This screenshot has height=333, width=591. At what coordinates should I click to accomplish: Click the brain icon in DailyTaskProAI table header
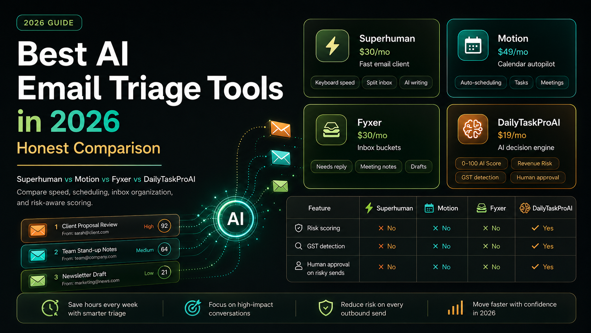point(525,208)
